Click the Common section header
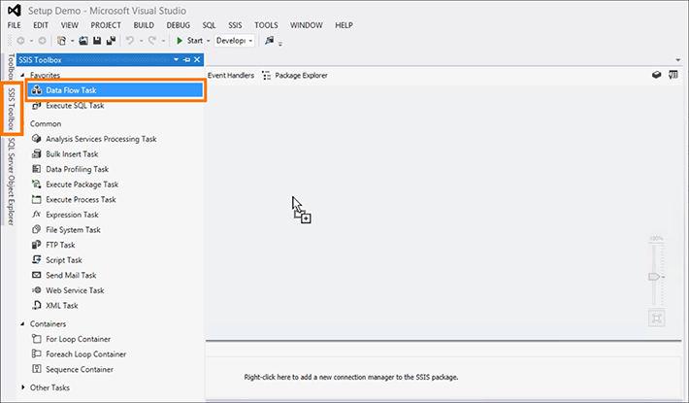This screenshot has width=689, height=403. 46,124
